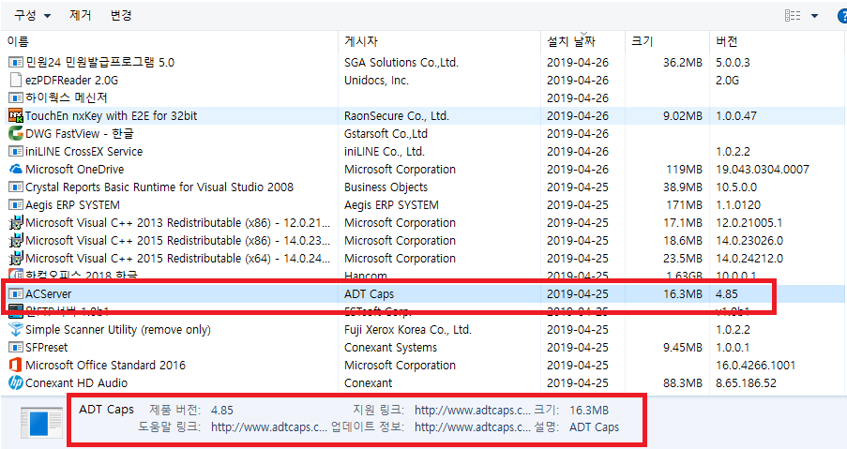Click the DWG FastView green icon
The height and width of the screenshot is (449, 847).
pos(16,133)
